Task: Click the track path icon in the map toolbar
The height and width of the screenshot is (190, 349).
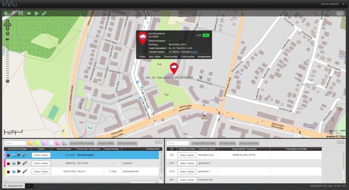Action: pyautogui.click(x=44, y=14)
